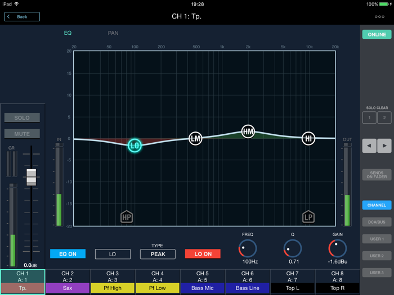Click the 0.0dB fader value readout
394x295 pixels.
[30, 265]
